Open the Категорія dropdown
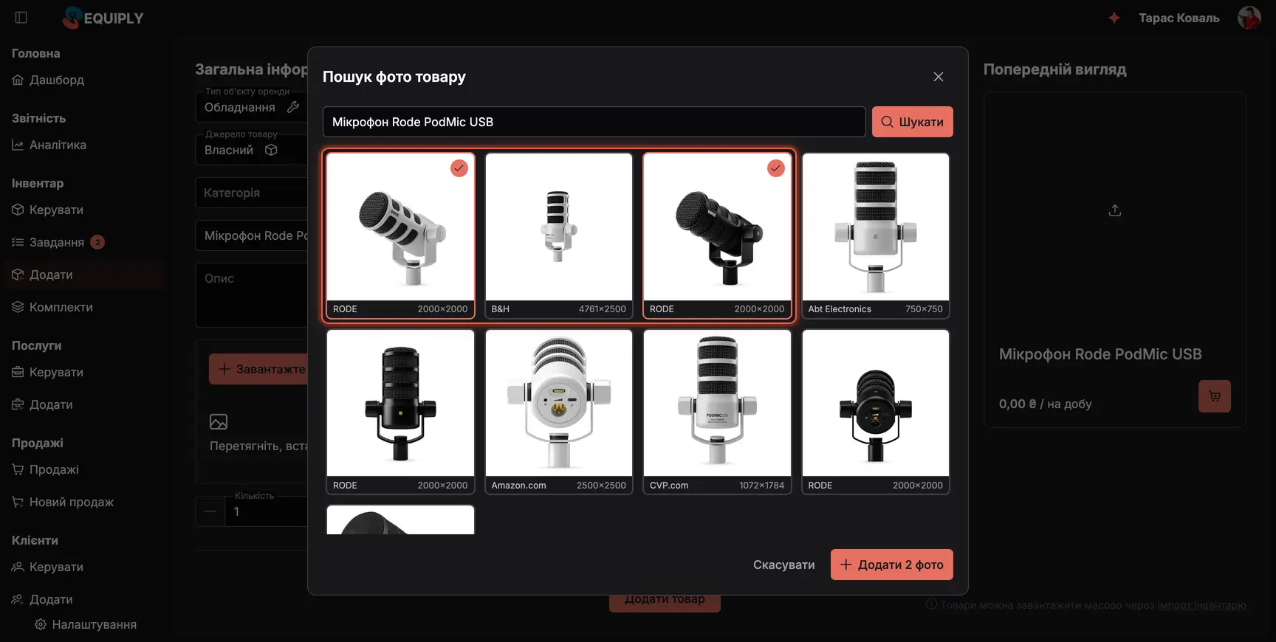The image size is (1276, 642). click(x=252, y=193)
